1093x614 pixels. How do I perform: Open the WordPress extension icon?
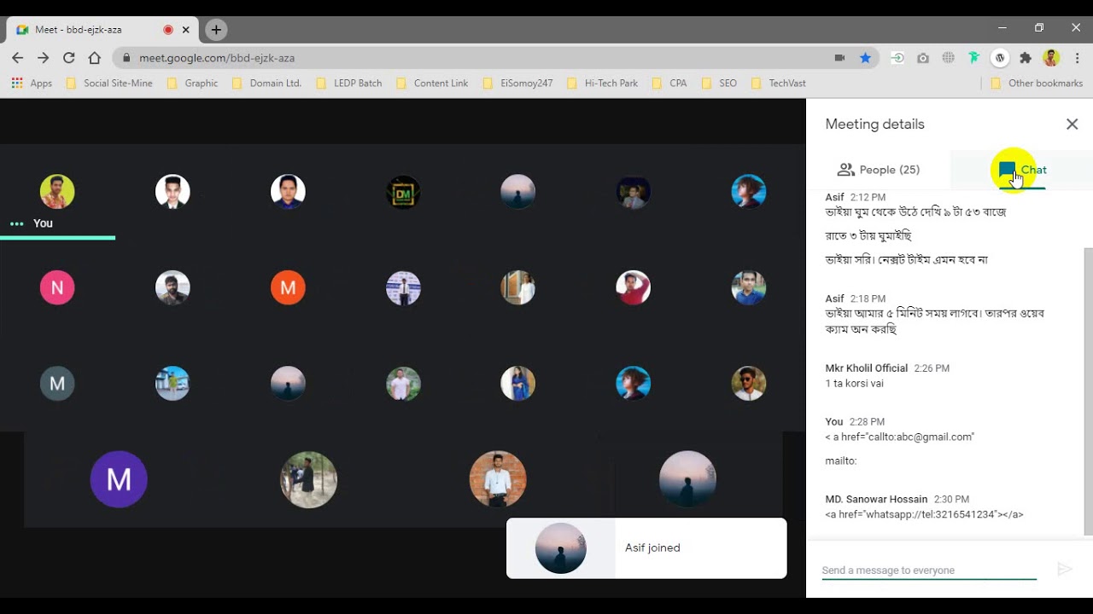[1000, 58]
